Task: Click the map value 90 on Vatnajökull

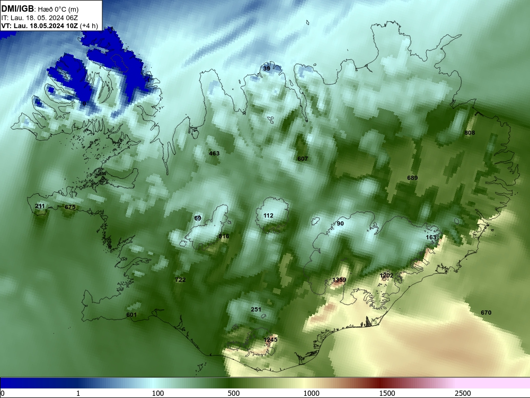Action: [340, 223]
